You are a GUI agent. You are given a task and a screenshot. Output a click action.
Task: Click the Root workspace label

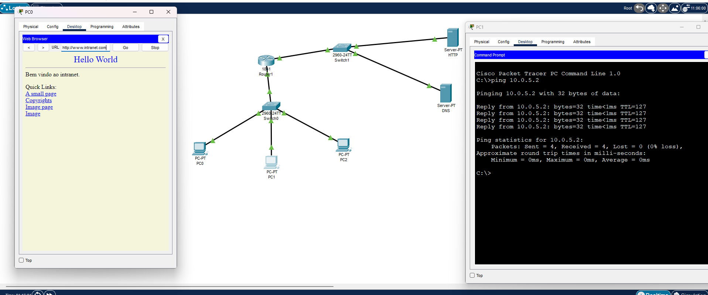click(628, 8)
